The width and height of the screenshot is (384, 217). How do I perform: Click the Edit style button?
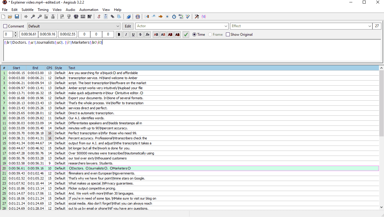(128, 26)
